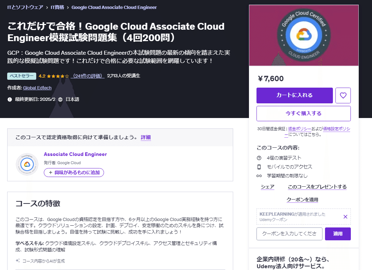Click 発行者: Google Cloud text

(x=62, y=163)
